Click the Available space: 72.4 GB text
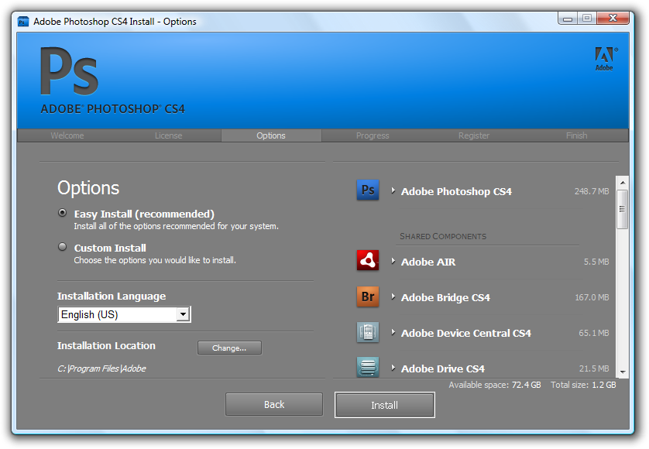Viewport: 649px width, 449px height. coord(495,385)
